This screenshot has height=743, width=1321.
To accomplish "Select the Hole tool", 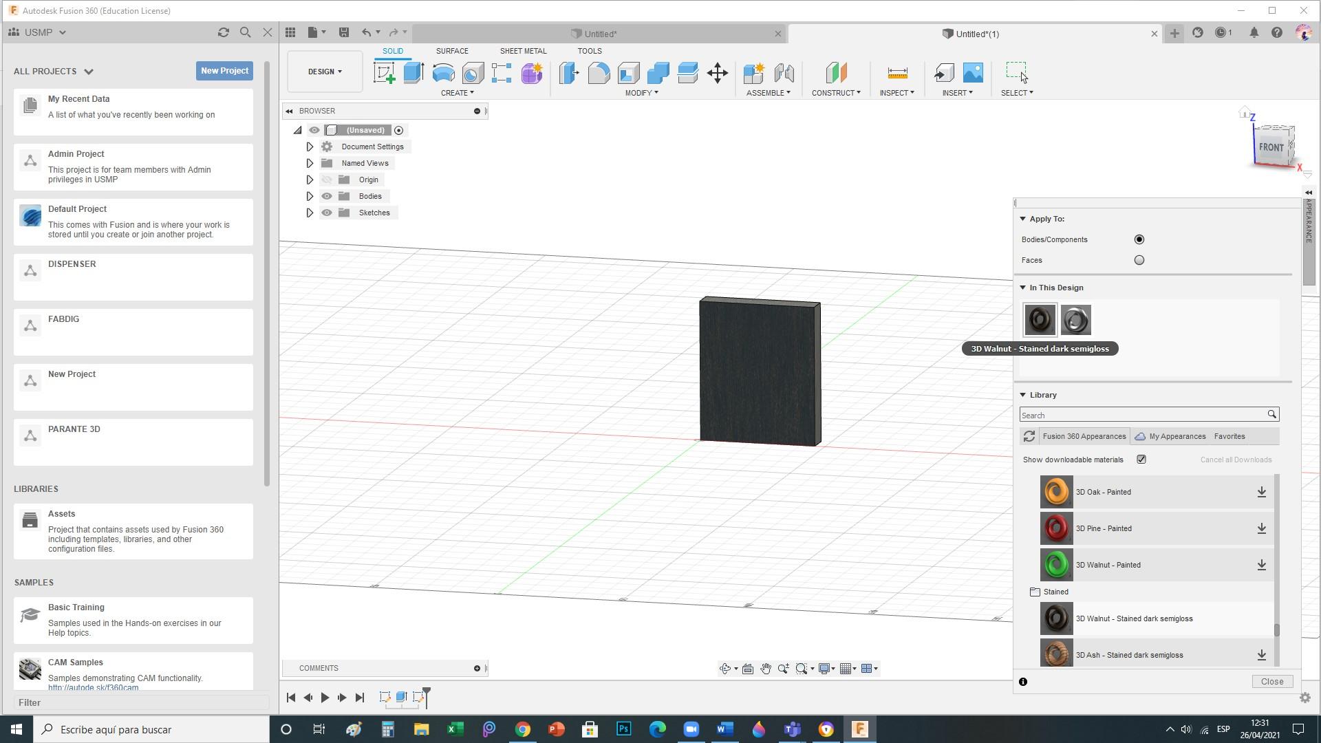I will pos(473,73).
